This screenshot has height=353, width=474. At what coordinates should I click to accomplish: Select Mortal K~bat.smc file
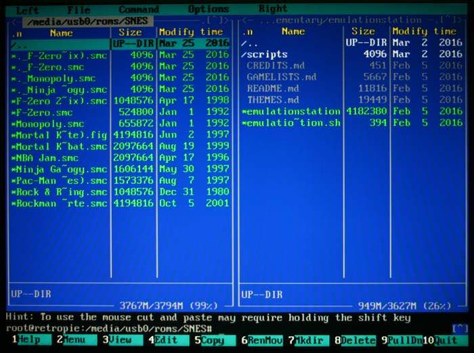120,147
